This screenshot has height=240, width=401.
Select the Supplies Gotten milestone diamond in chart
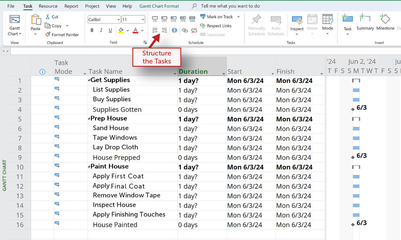coord(353,109)
